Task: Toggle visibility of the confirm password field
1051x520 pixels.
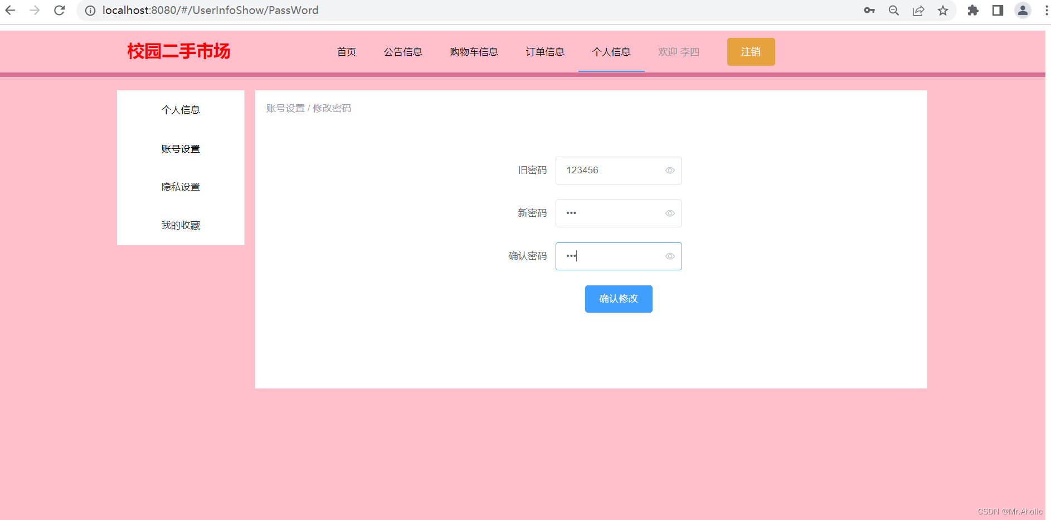Action: coord(669,256)
